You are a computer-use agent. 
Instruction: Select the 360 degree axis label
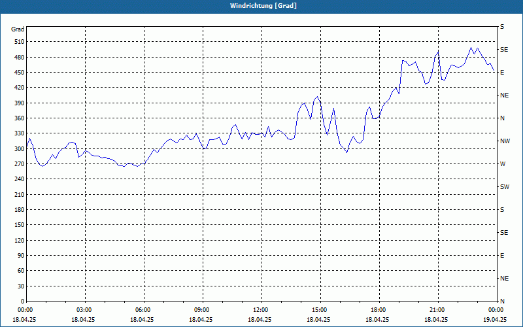[x=20, y=118]
